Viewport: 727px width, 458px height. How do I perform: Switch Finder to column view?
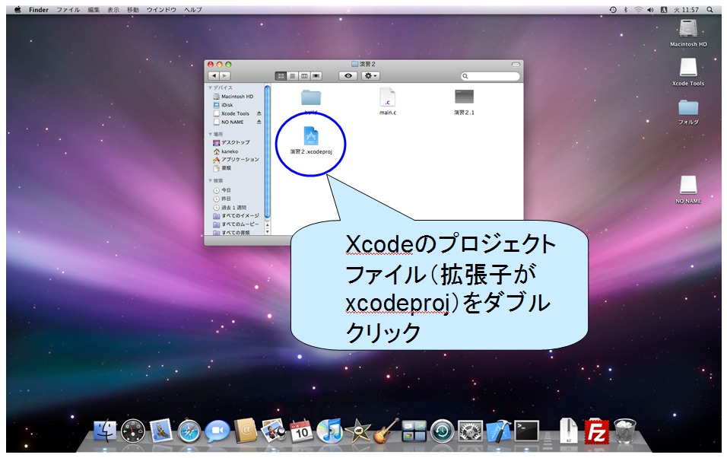click(x=304, y=75)
